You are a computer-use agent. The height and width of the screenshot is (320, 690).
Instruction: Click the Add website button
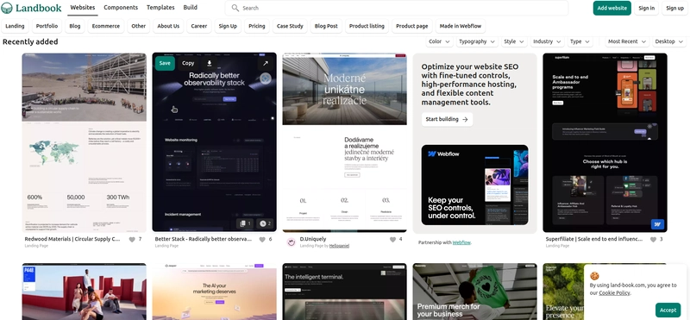pyautogui.click(x=612, y=8)
